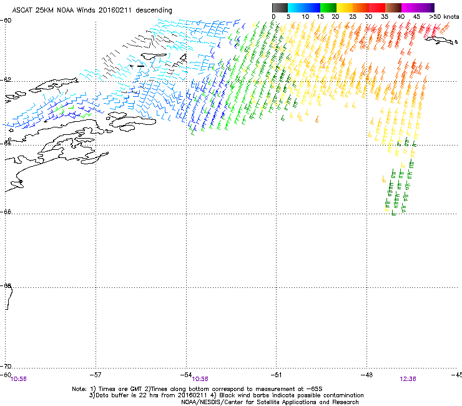Click the purple 12:36 swath time label

point(408,379)
